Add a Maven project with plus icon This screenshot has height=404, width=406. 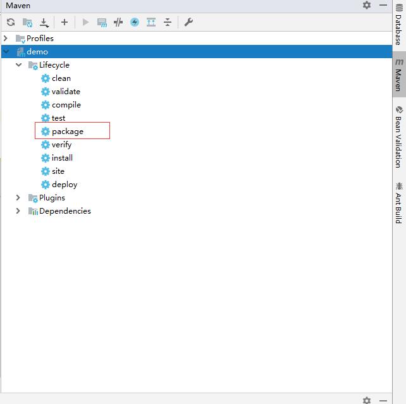tap(65, 22)
